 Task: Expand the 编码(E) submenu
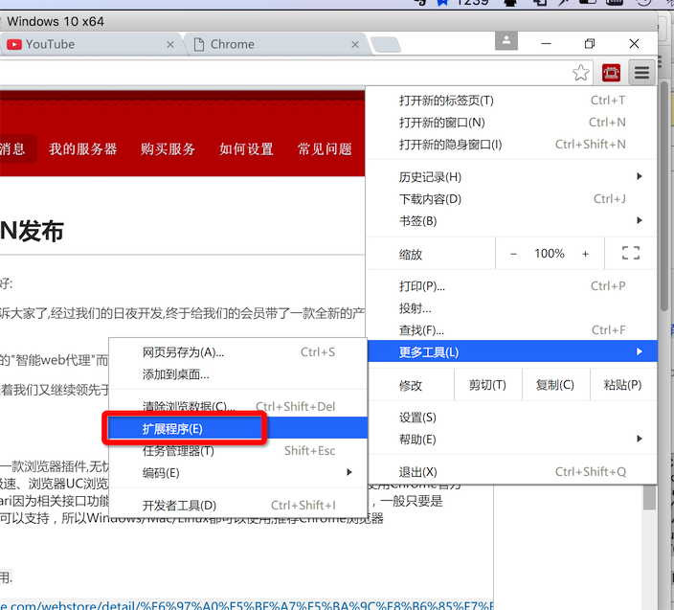[x=237, y=473]
